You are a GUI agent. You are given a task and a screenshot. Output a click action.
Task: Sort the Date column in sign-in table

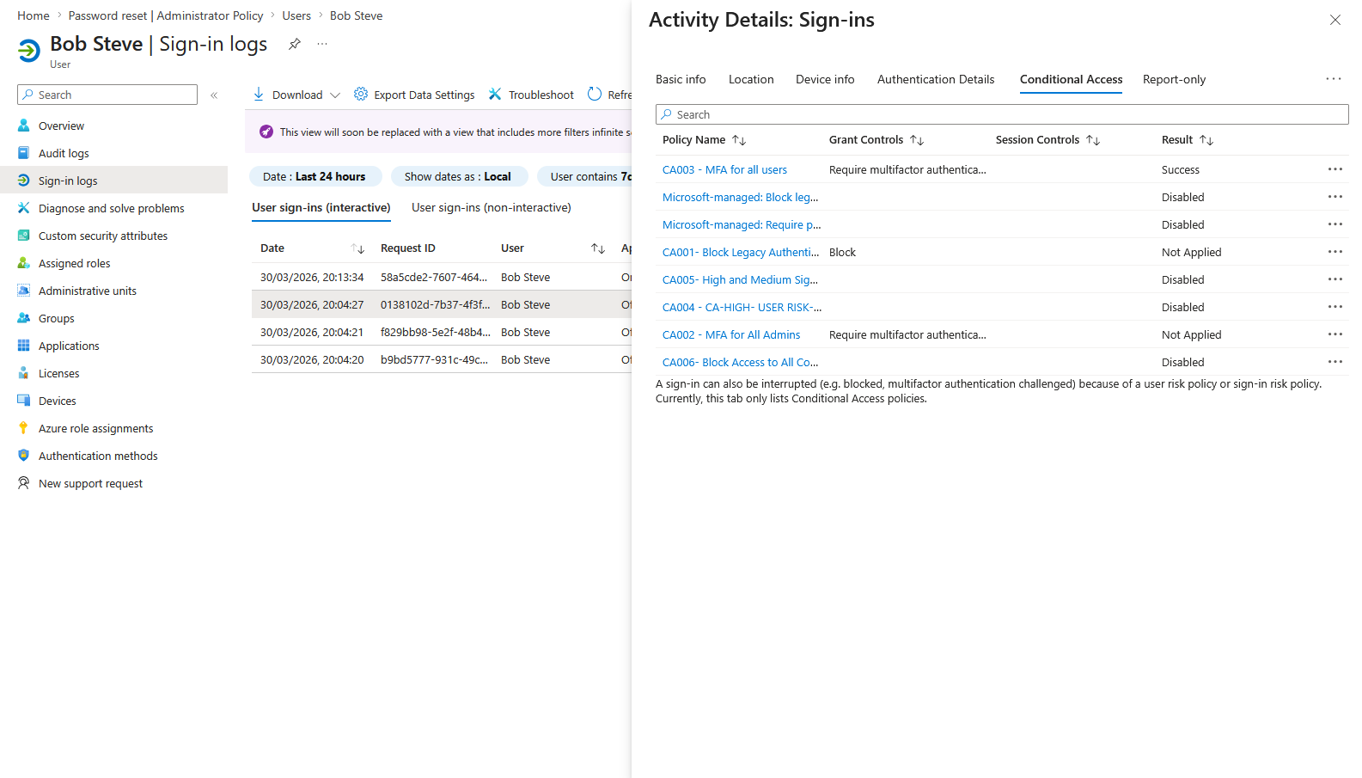pos(358,248)
